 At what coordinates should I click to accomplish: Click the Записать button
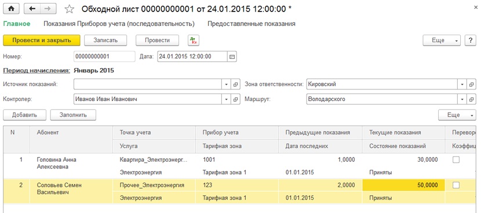[105, 40]
